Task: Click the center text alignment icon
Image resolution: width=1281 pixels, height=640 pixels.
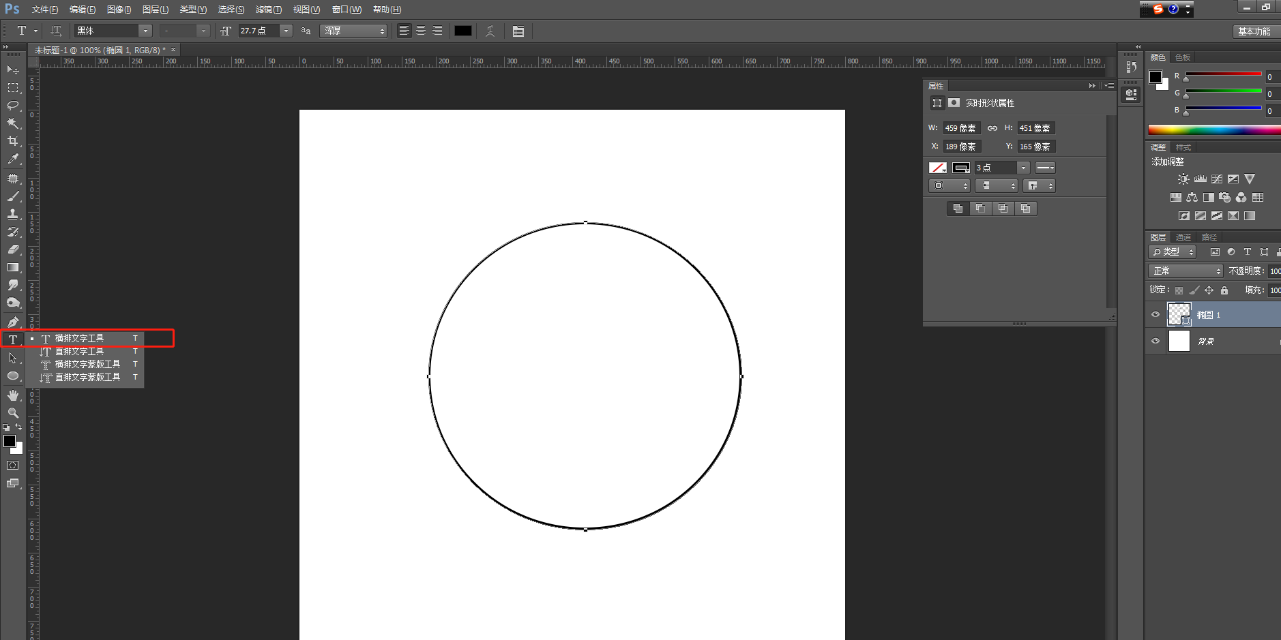Action: (x=421, y=31)
